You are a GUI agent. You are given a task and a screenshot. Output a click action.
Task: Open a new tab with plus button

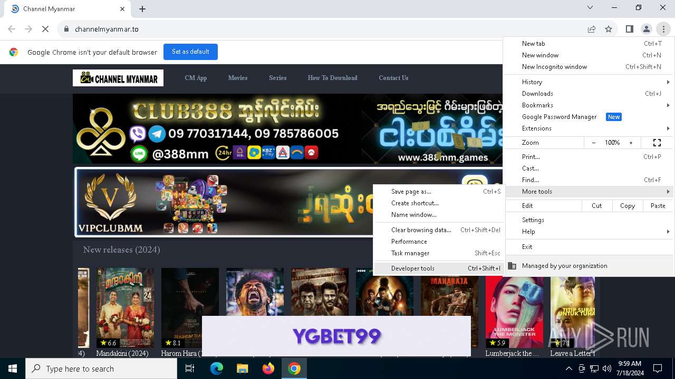pyautogui.click(x=142, y=9)
